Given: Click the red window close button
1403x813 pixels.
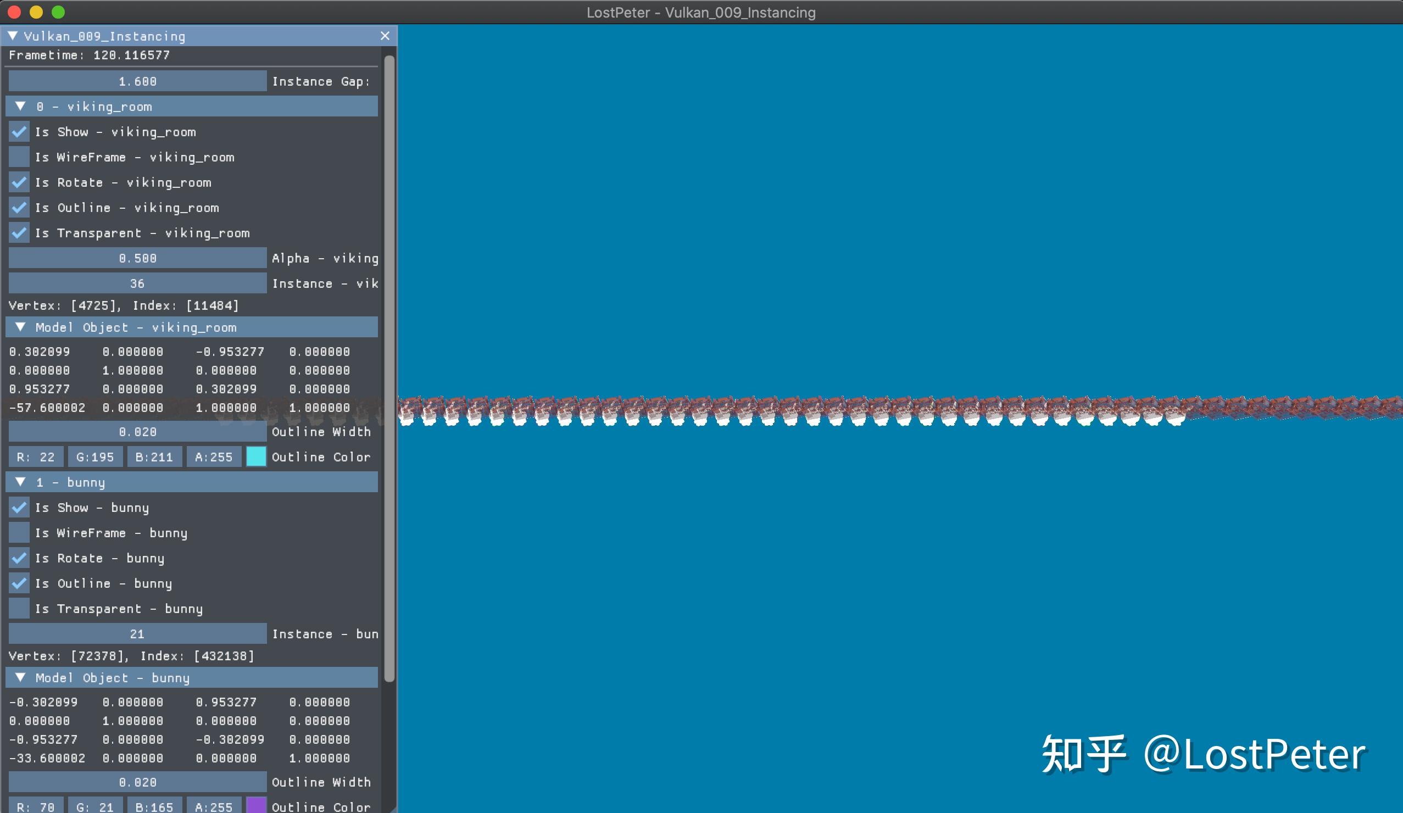Looking at the screenshot, I should (x=14, y=12).
